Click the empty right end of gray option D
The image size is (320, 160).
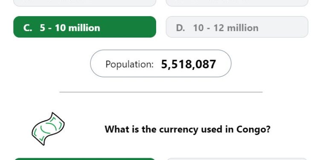coord(284,27)
